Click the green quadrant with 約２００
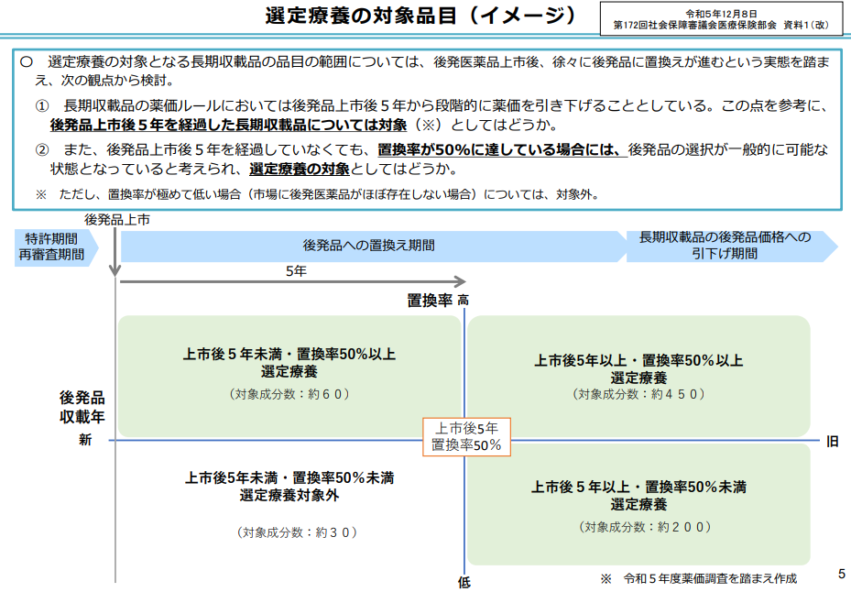851x592 pixels. tap(638, 505)
